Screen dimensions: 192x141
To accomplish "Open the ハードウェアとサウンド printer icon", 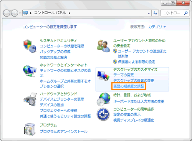I will tap(30, 100).
